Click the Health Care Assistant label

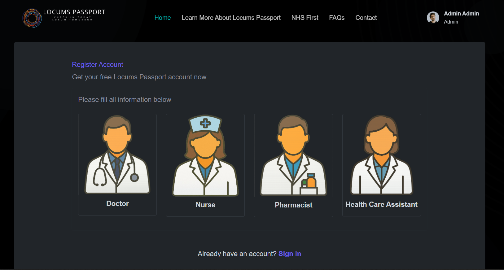pos(382,204)
